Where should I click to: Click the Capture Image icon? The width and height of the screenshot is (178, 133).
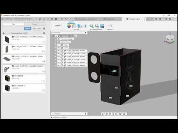[x=102, y=26]
